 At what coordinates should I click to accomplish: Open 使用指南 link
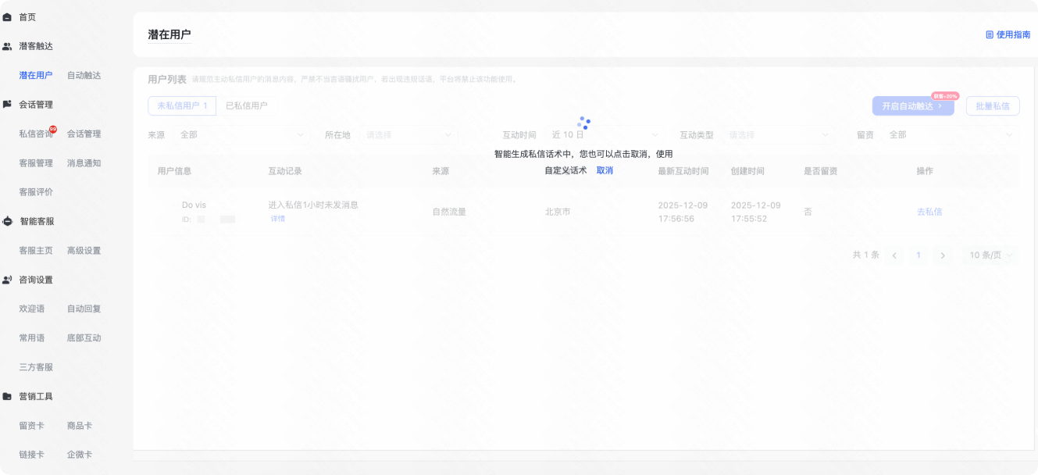point(1014,35)
